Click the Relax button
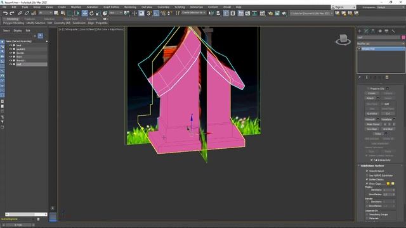 pyautogui.click(x=378, y=134)
